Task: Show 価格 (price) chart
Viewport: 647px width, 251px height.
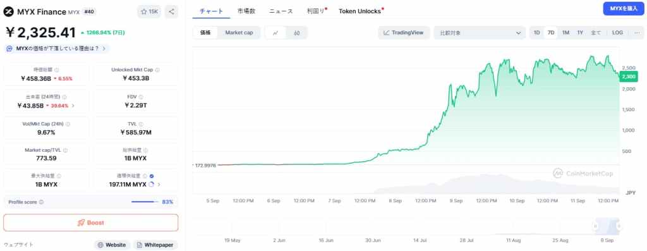Action: (205, 33)
